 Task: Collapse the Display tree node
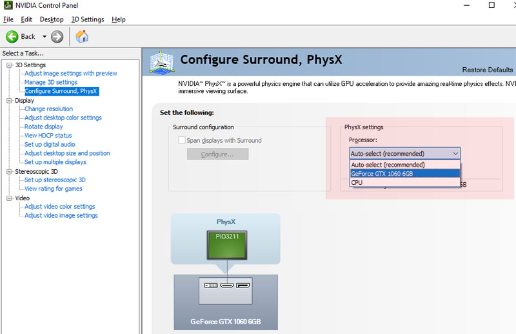[9, 101]
